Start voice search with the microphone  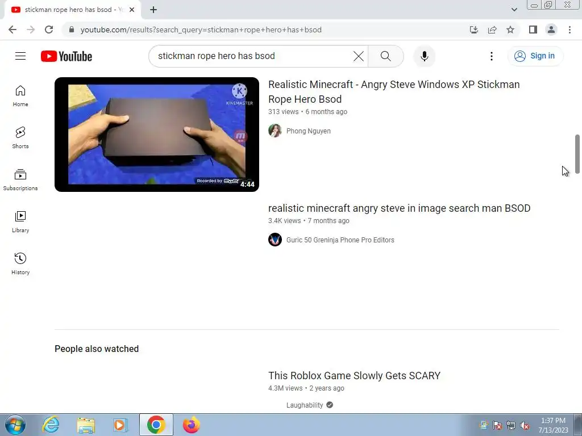424,56
